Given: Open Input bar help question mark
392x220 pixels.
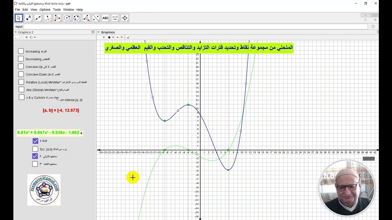Looking at the screenshot, I should (x=373, y=27).
